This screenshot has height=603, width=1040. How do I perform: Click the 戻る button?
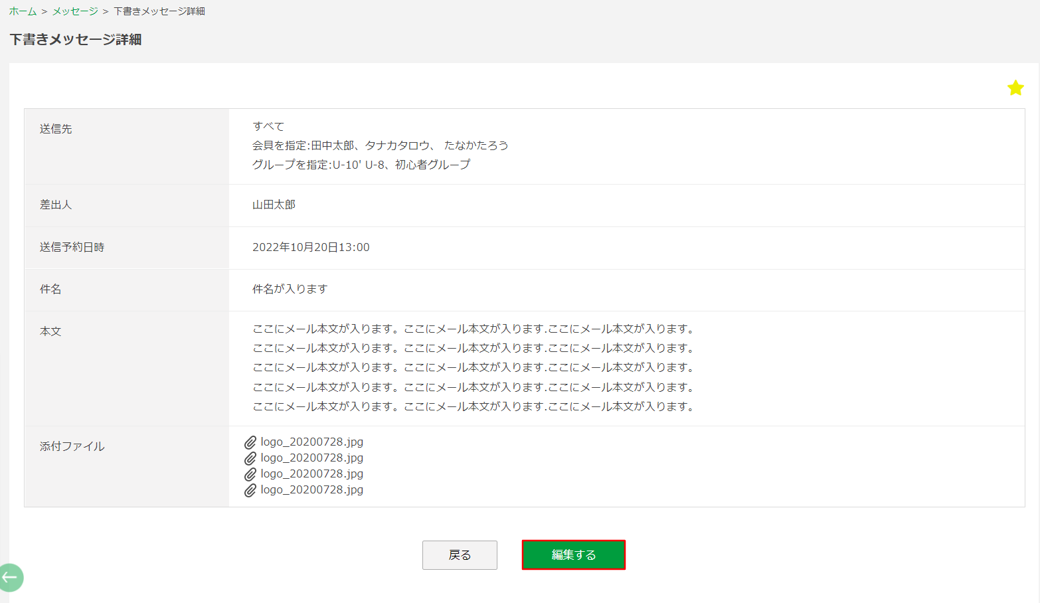[460, 555]
